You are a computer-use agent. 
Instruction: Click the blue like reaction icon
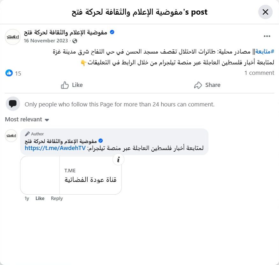click(x=9, y=73)
